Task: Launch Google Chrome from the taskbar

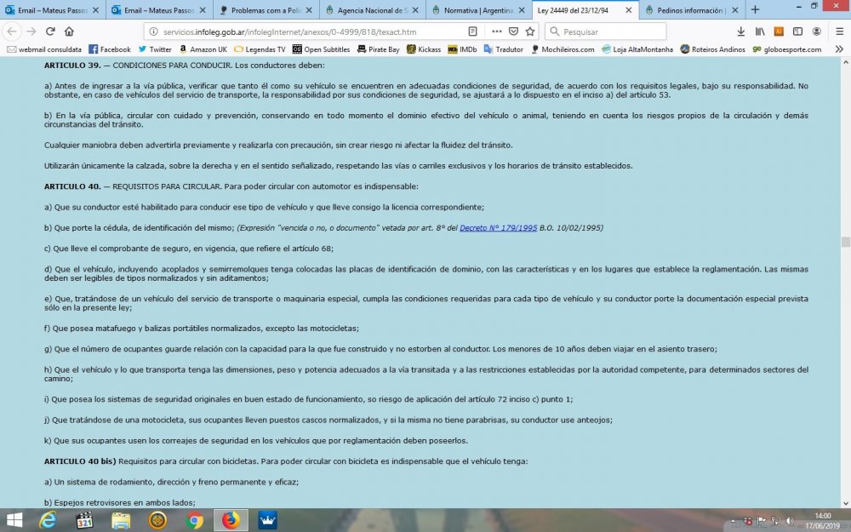Action: pyautogui.click(x=194, y=520)
